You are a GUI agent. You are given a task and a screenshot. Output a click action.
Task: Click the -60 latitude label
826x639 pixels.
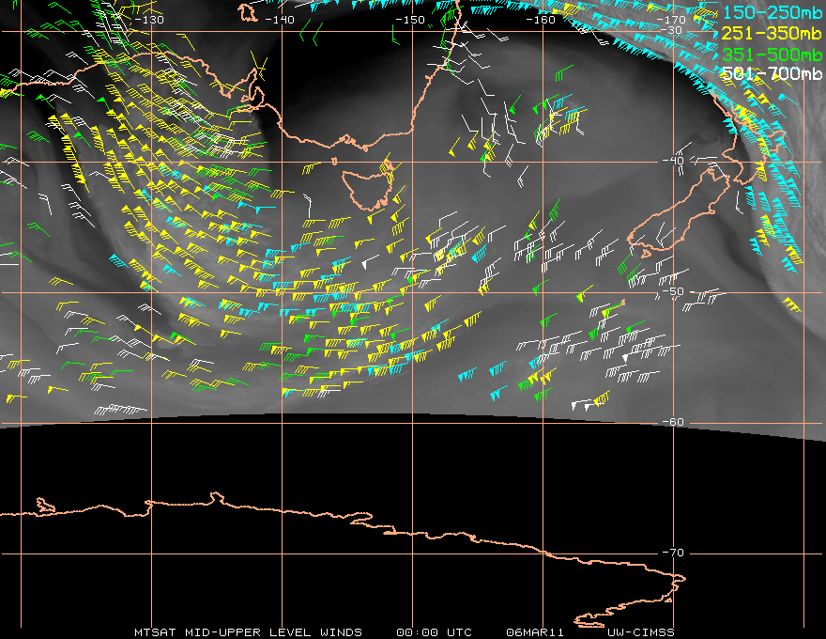673,422
